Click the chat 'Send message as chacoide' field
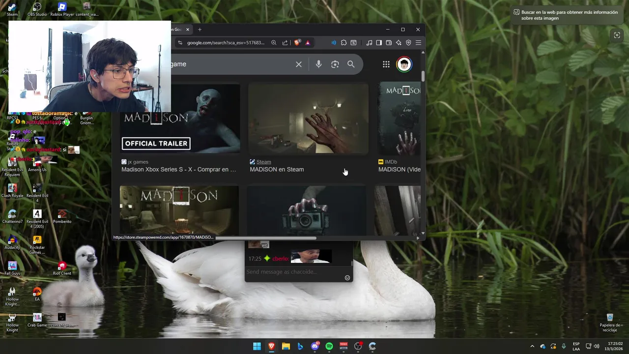629x354 pixels. (294, 272)
